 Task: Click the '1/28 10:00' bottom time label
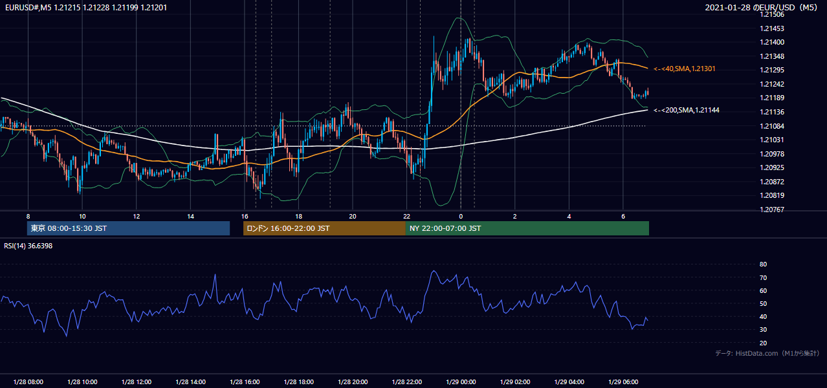[x=82, y=382]
